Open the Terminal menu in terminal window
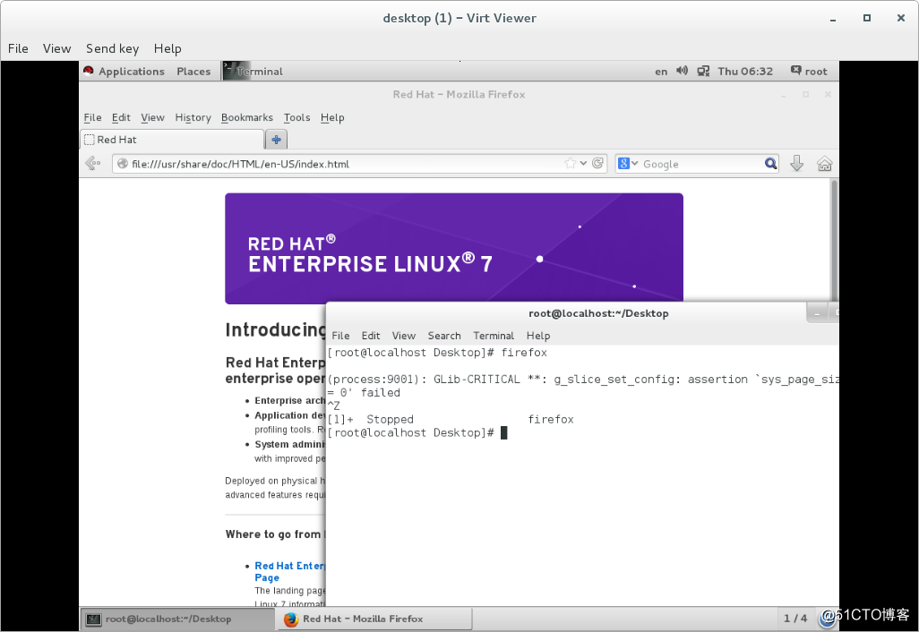The image size is (919, 632). click(x=494, y=336)
